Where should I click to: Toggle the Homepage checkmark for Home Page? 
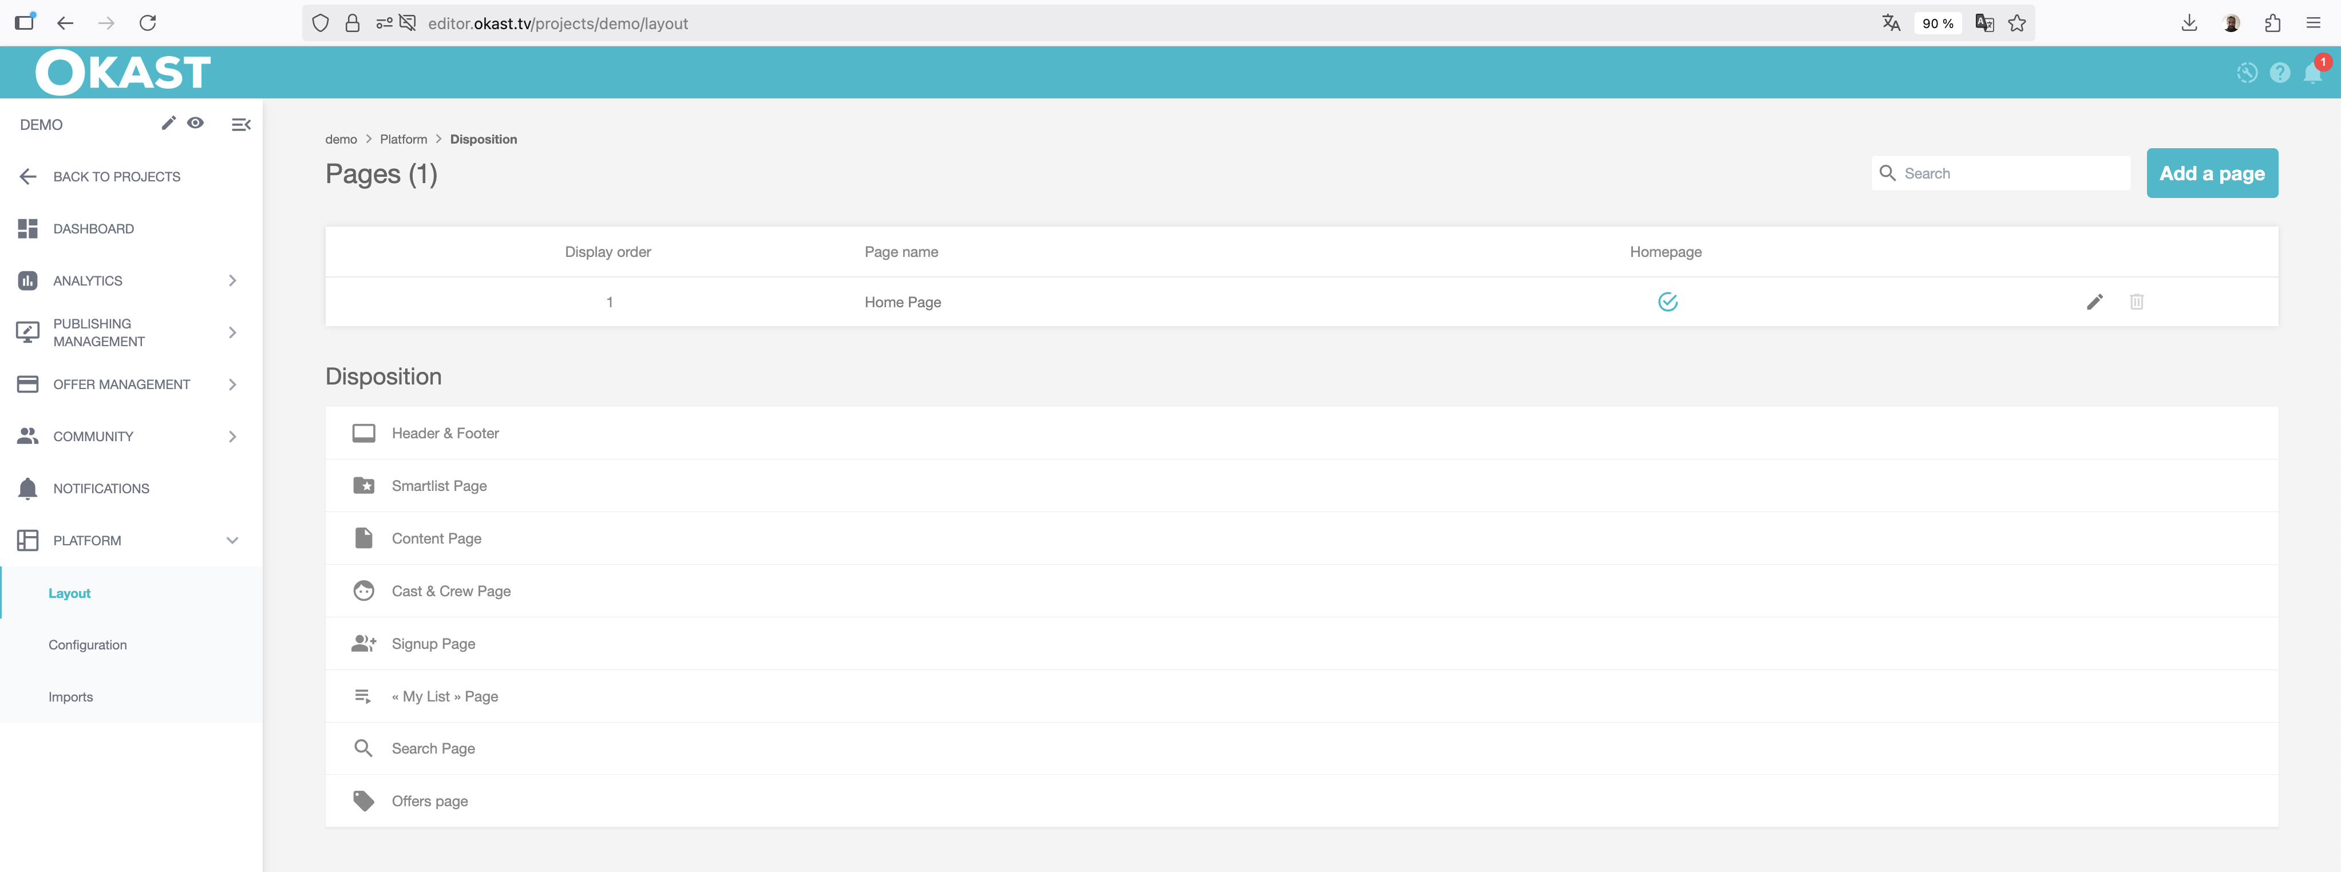tap(1667, 302)
